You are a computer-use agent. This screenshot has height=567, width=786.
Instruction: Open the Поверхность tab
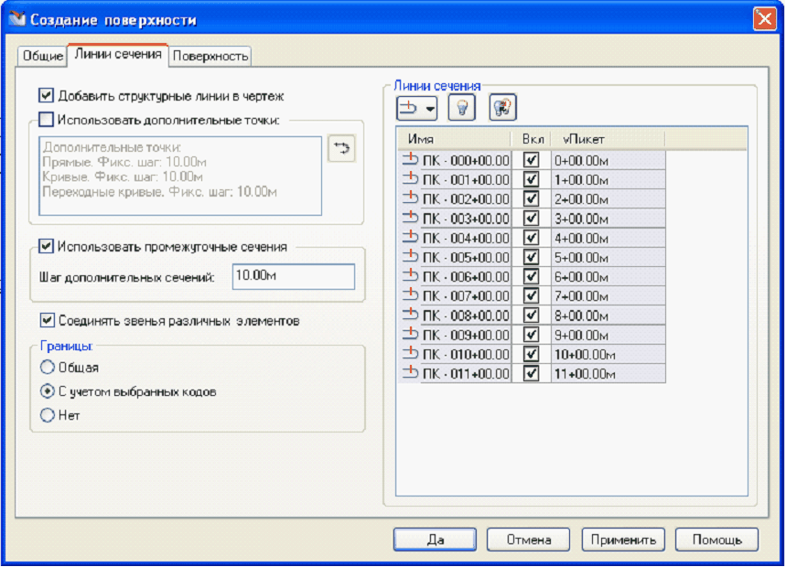(210, 56)
